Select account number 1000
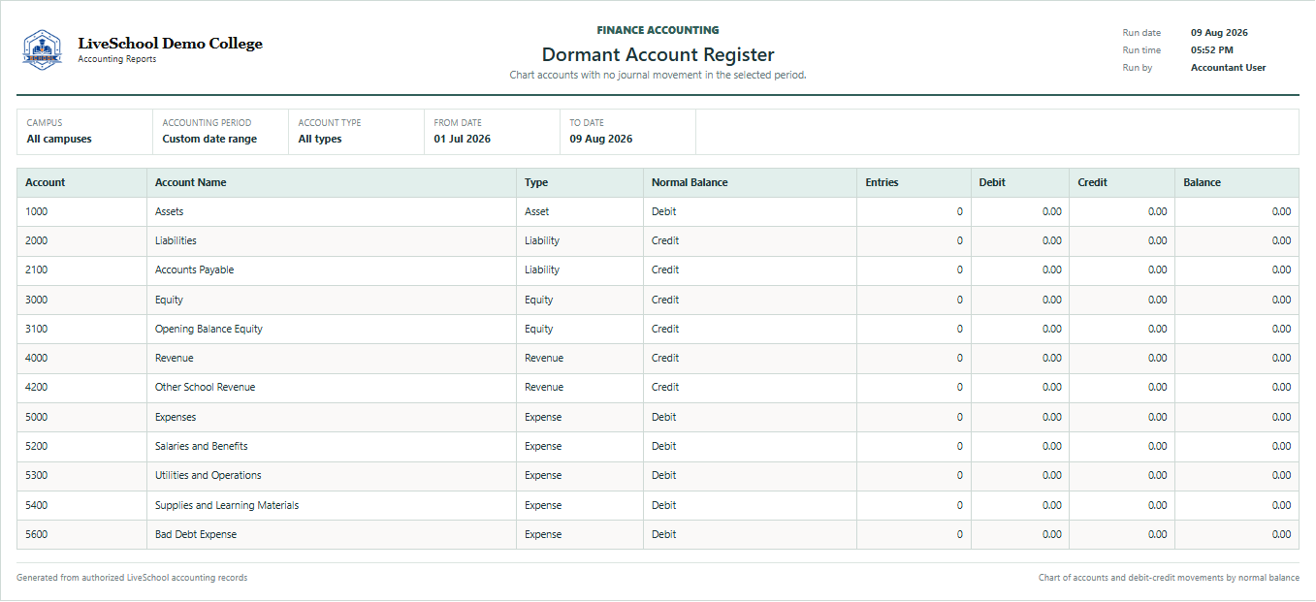 [37, 211]
